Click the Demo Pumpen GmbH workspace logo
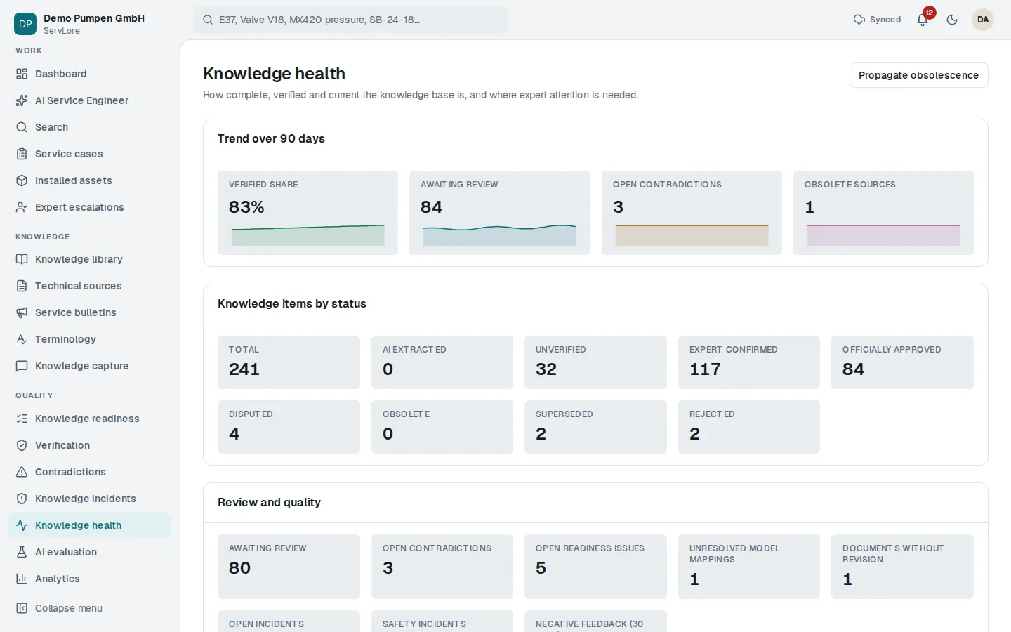The height and width of the screenshot is (632, 1011). click(x=25, y=24)
